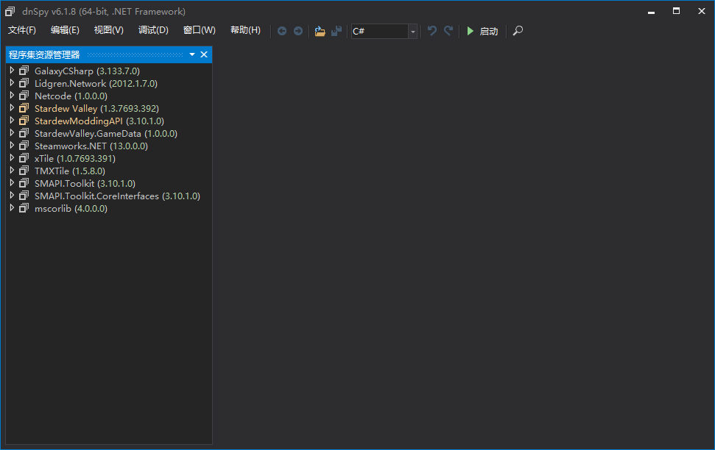Select GalaxyCSharp (3.133.7.0) in tree
715x450 pixels.
[x=87, y=71]
